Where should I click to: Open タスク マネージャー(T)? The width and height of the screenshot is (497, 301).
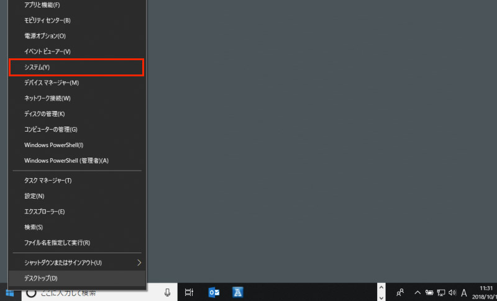(x=77, y=181)
